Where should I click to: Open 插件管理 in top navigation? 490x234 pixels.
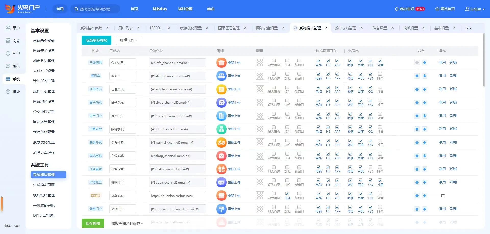[x=185, y=9]
